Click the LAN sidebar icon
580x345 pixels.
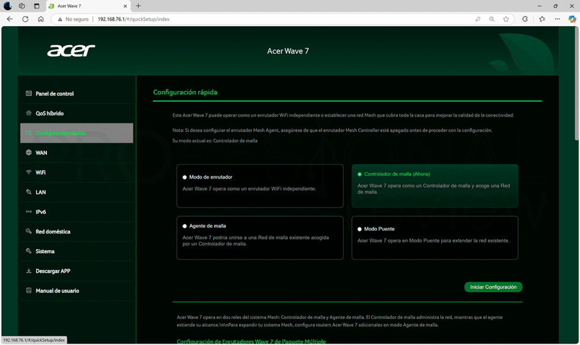28,192
